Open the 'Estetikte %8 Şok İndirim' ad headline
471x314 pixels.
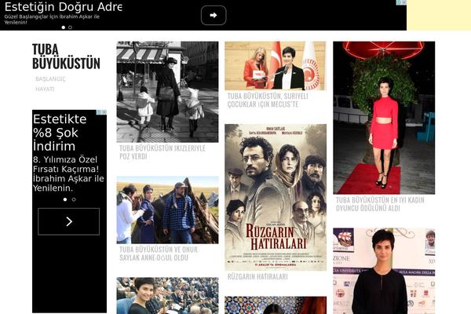click(x=60, y=133)
